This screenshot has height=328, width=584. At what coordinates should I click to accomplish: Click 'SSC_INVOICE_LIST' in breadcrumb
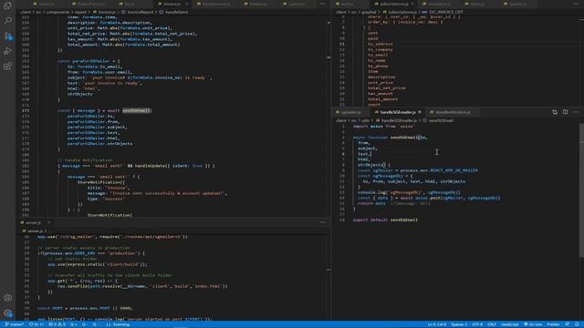446,12
